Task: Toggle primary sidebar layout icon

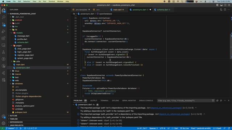Action: tap(217, 5)
